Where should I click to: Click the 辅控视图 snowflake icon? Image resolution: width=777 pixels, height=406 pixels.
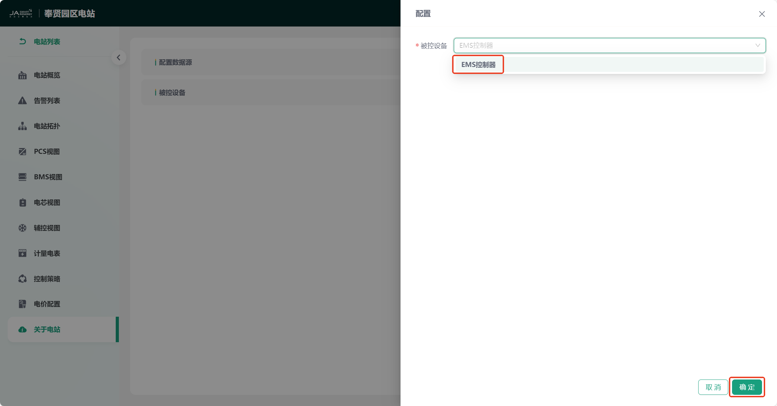pyautogui.click(x=22, y=228)
